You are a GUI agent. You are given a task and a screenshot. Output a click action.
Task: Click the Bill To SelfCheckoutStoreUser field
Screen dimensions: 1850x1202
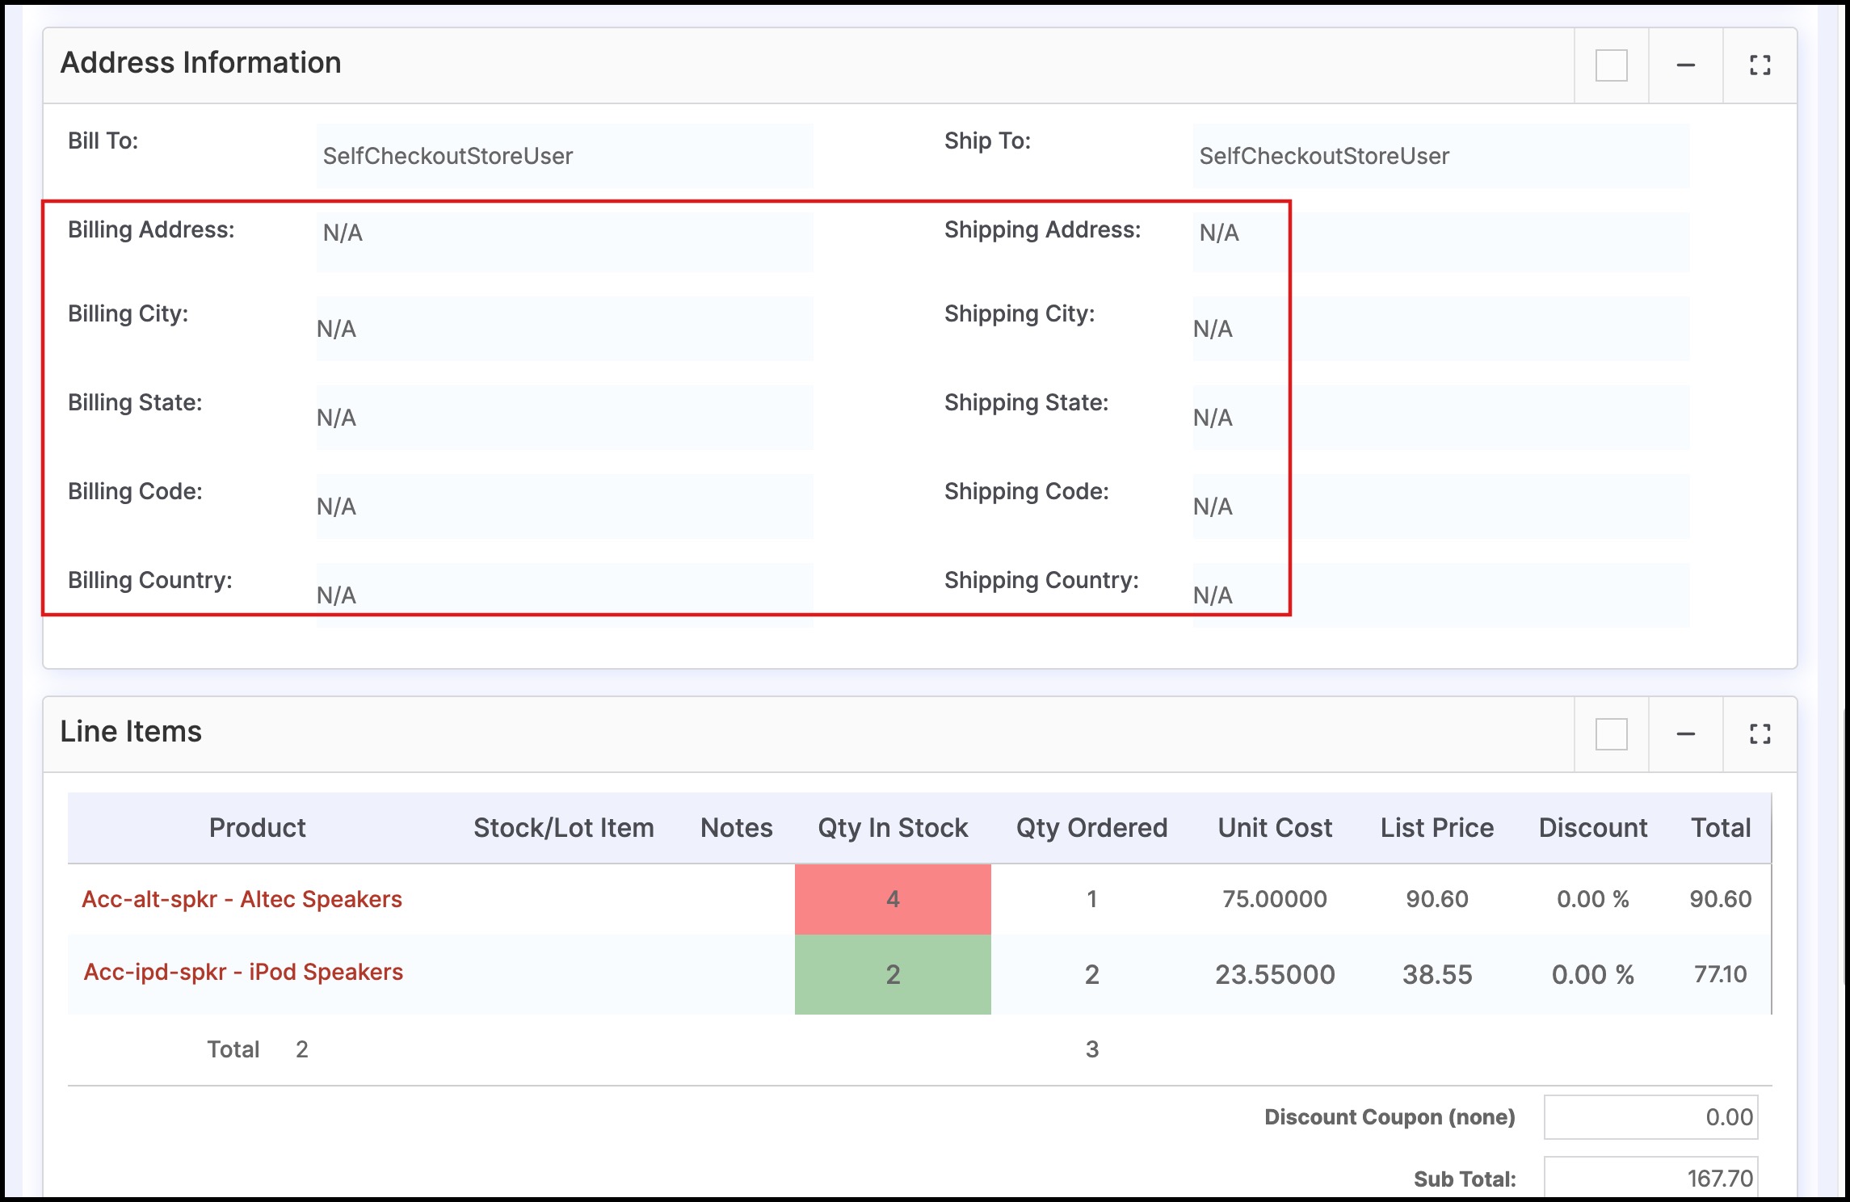[x=564, y=156]
